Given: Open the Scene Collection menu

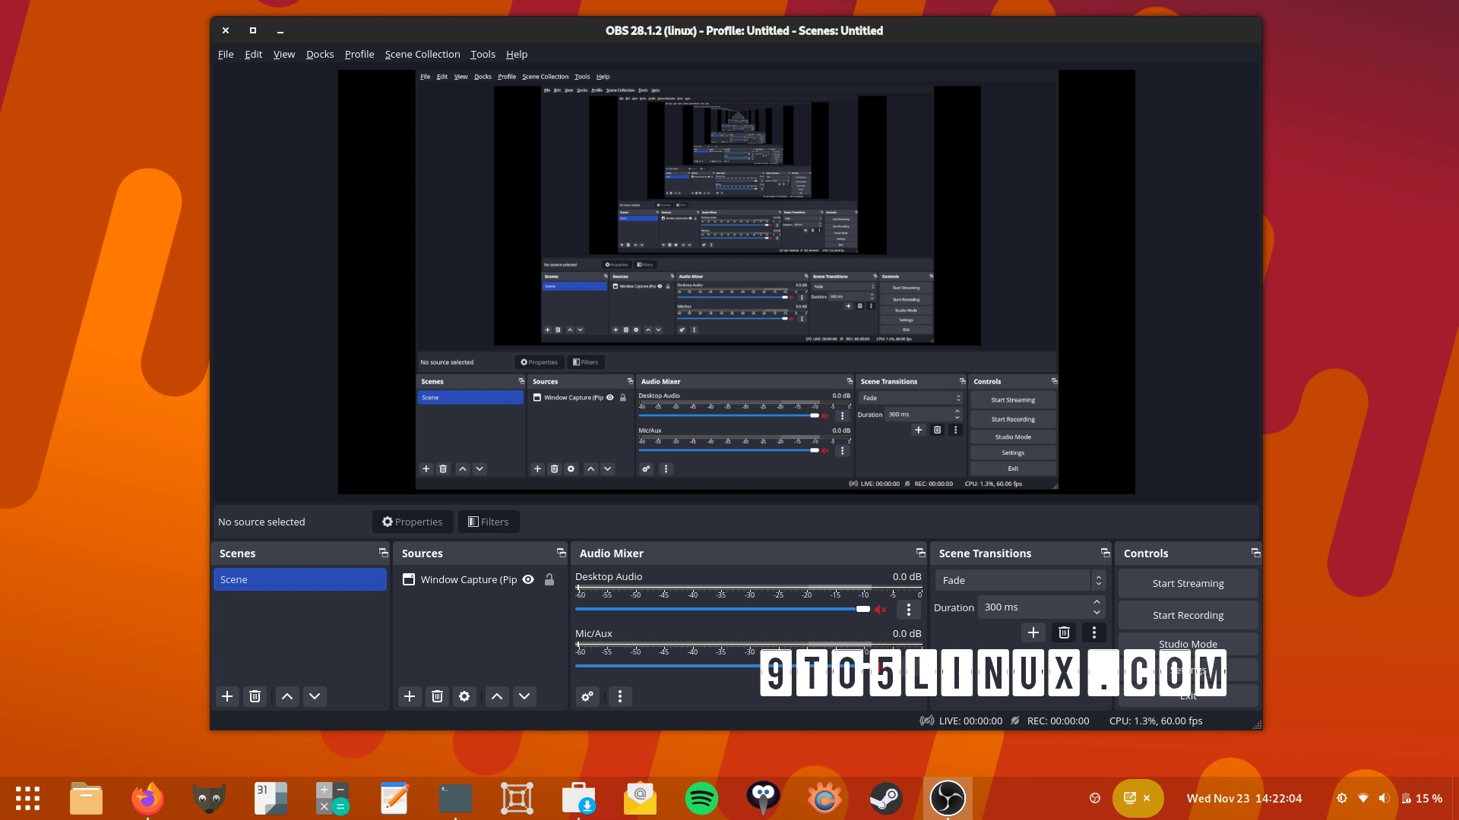Looking at the screenshot, I should tap(423, 54).
